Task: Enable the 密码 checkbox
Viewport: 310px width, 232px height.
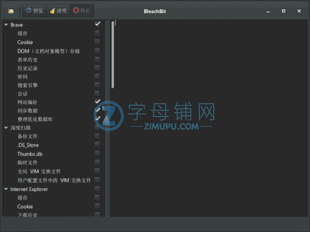Action: click(x=97, y=76)
